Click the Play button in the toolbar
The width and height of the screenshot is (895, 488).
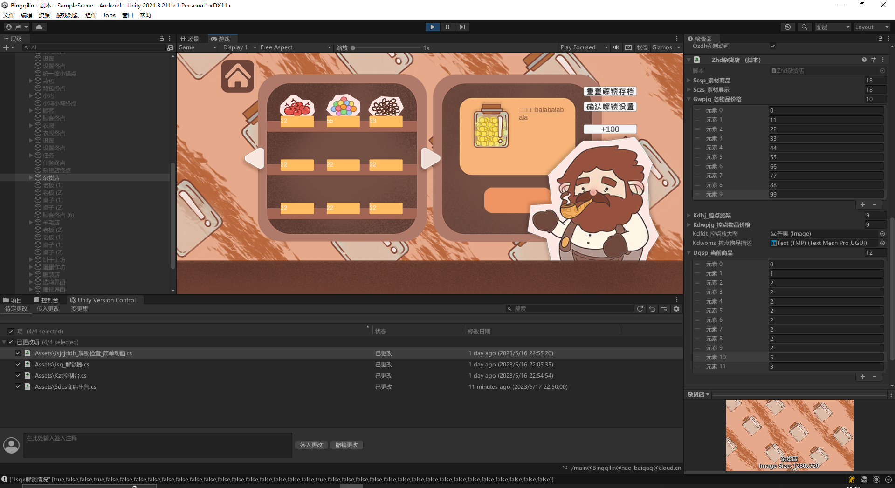click(432, 27)
